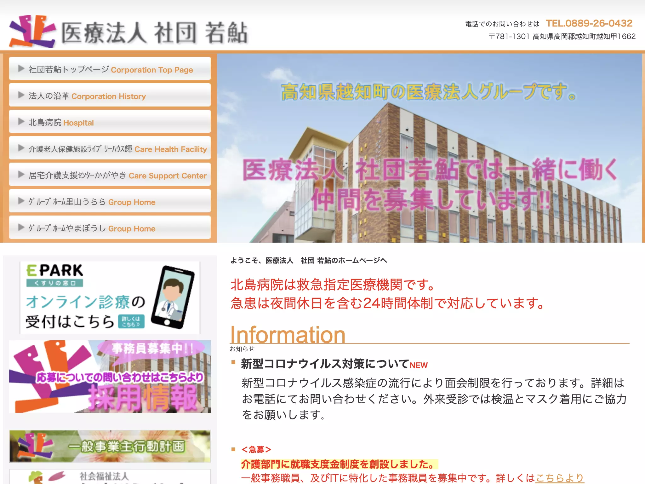645x484 pixels.
Task: Select Care Support Center menu item
Action: pyautogui.click(x=110, y=175)
